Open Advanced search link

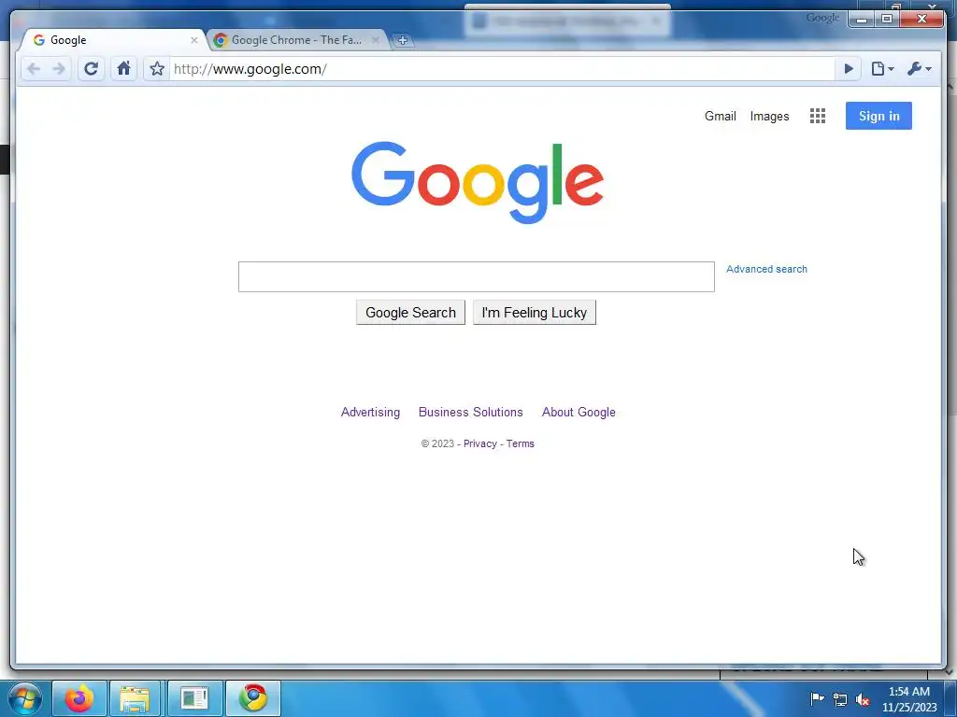tap(766, 269)
